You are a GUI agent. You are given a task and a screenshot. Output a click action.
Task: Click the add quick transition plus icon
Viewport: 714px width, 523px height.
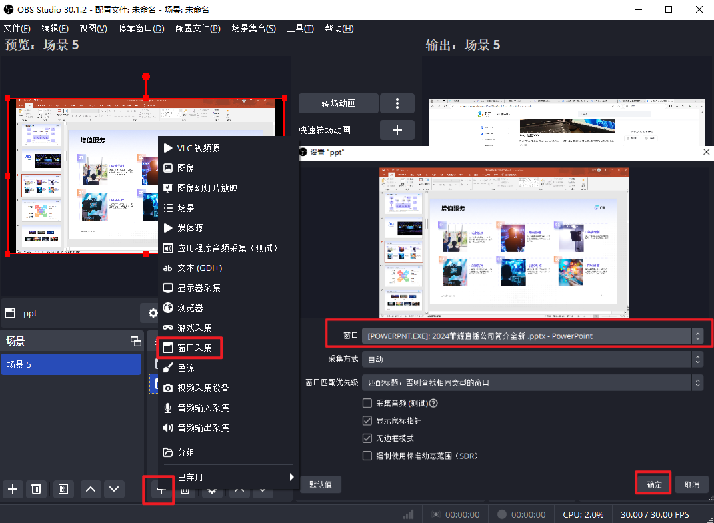pyautogui.click(x=397, y=130)
